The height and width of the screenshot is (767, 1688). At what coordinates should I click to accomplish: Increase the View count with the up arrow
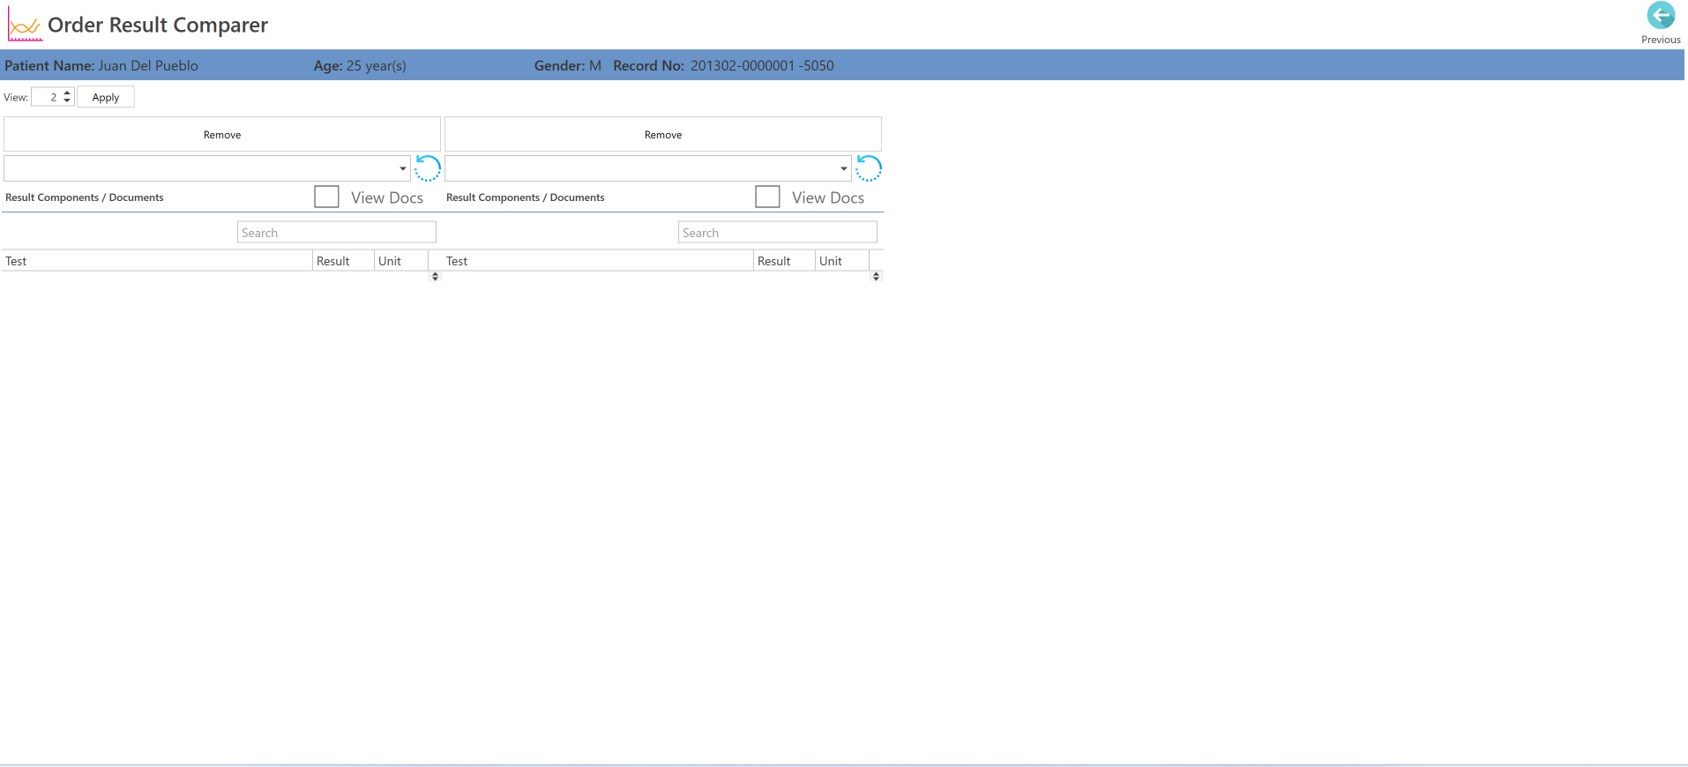[67, 93]
